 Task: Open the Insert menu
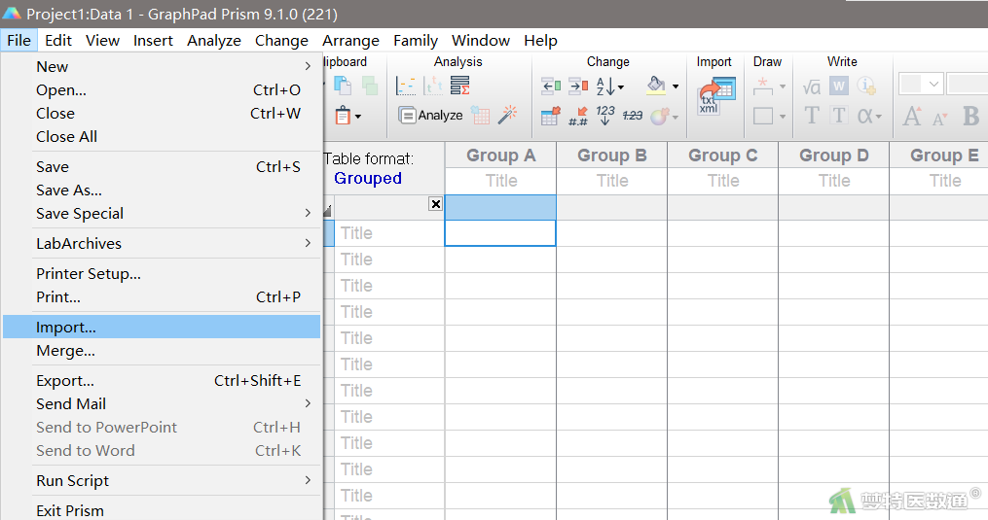(153, 40)
